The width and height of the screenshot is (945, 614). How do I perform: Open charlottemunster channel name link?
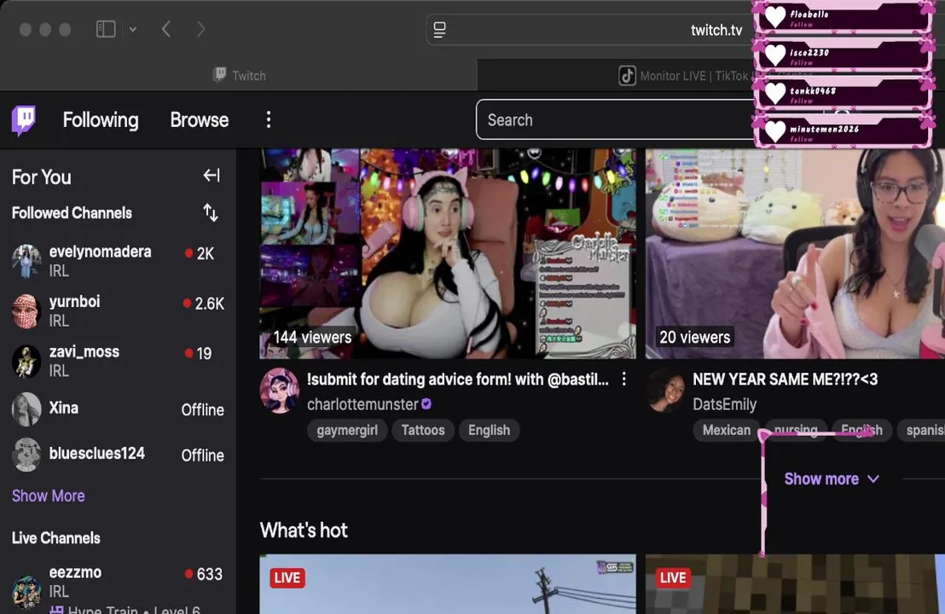[x=362, y=404]
